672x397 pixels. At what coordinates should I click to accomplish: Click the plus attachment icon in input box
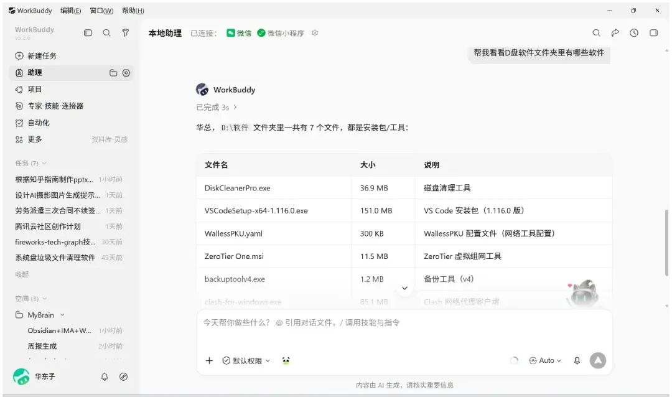click(209, 360)
